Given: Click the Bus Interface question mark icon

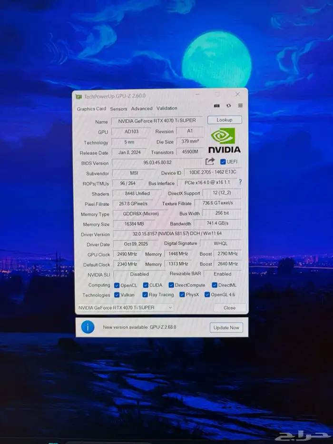Looking at the screenshot, I should point(240,182).
